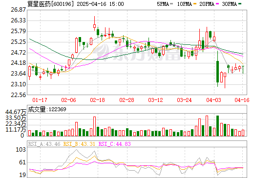Select the 01-17 date axis label
This screenshot has width=254, height=178.
[x=40, y=100]
